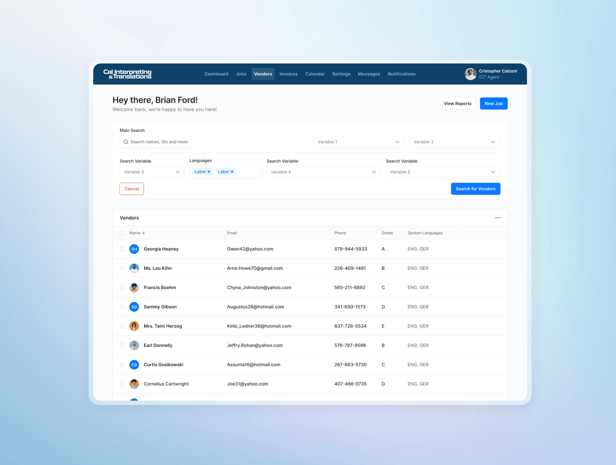
Task: Click the Name column sort arrow
Action: coord(143,232)
